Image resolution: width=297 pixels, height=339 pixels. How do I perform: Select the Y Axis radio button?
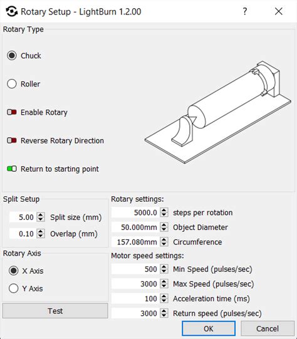coord(13,288)
